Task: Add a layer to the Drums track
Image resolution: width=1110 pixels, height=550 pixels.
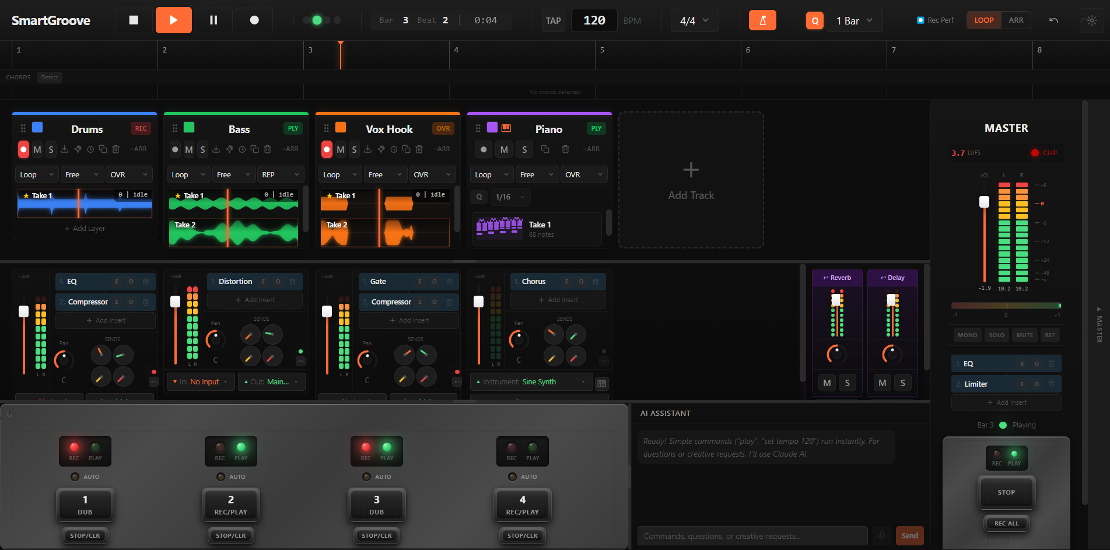Action: 85,229
